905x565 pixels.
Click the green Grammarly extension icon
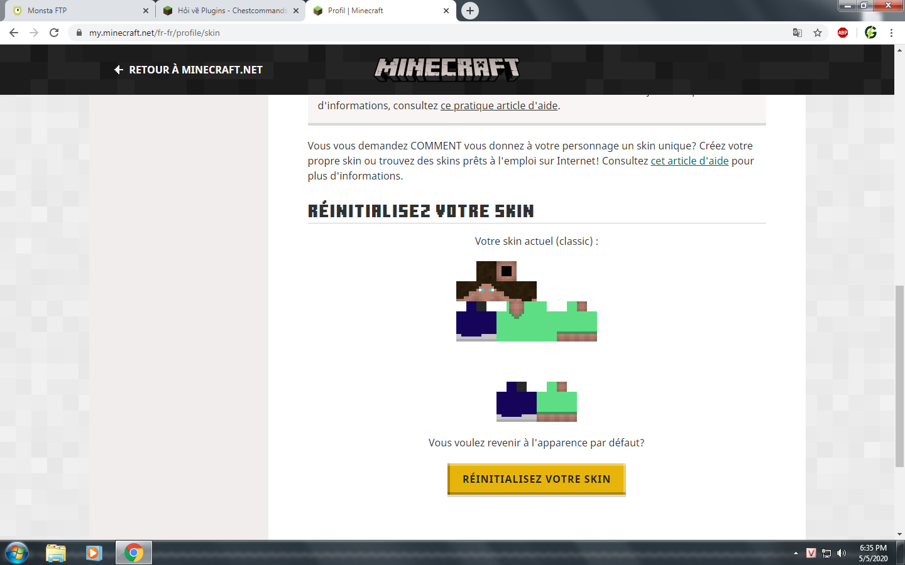tap(870, 33)
